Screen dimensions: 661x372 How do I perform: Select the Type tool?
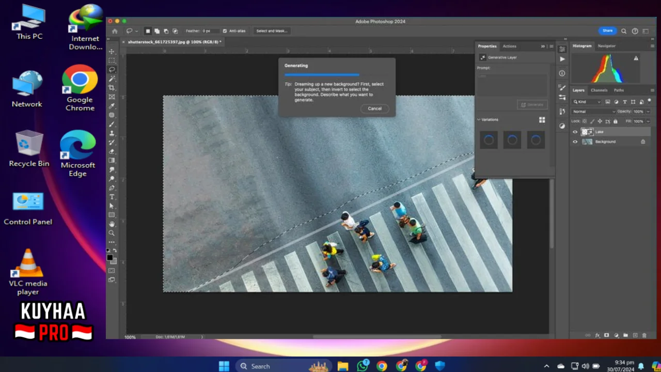coord(112,197)
